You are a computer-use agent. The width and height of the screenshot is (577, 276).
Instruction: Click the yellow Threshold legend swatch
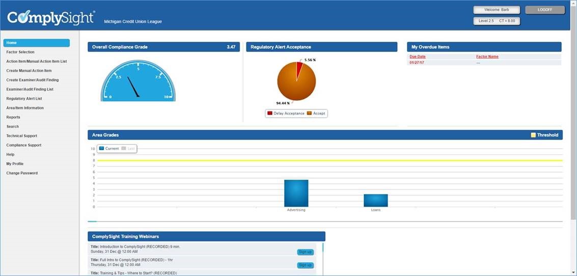tap(533, 135)
